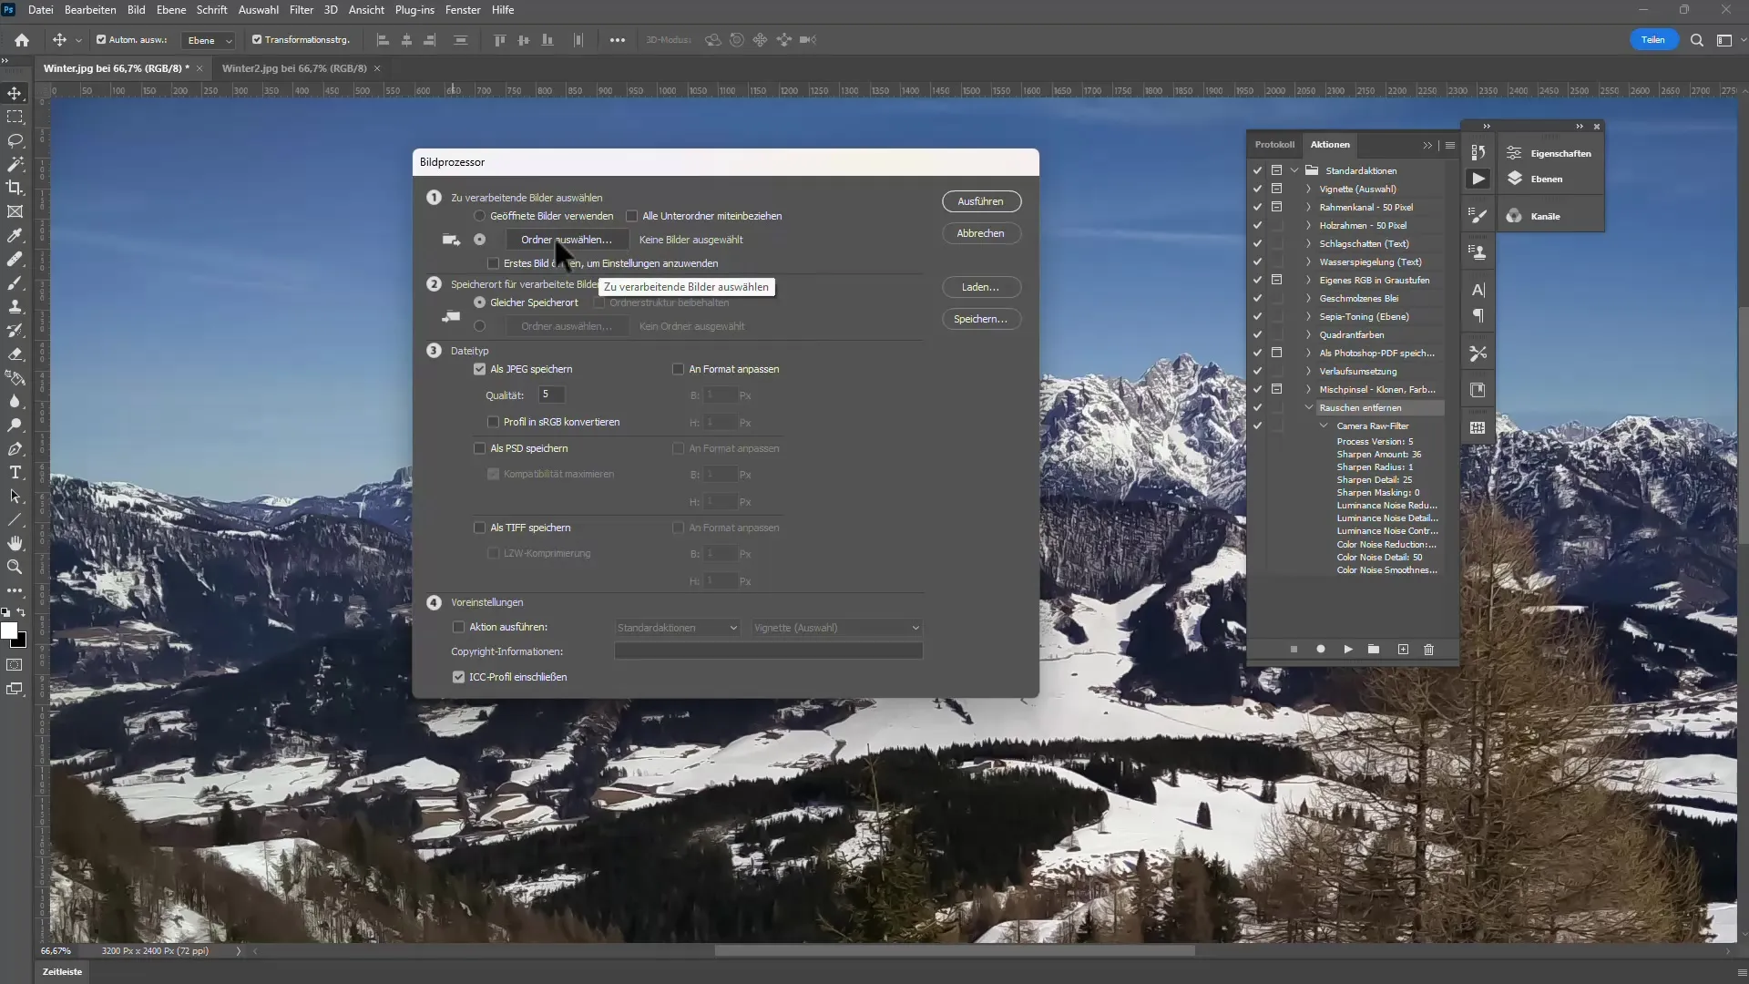Image resolution: width=1749 pixels, height=984 pixels.
Task: Click new action icon in Aktionen panel
Action: pyautogui.click(x=1403, y=650)
